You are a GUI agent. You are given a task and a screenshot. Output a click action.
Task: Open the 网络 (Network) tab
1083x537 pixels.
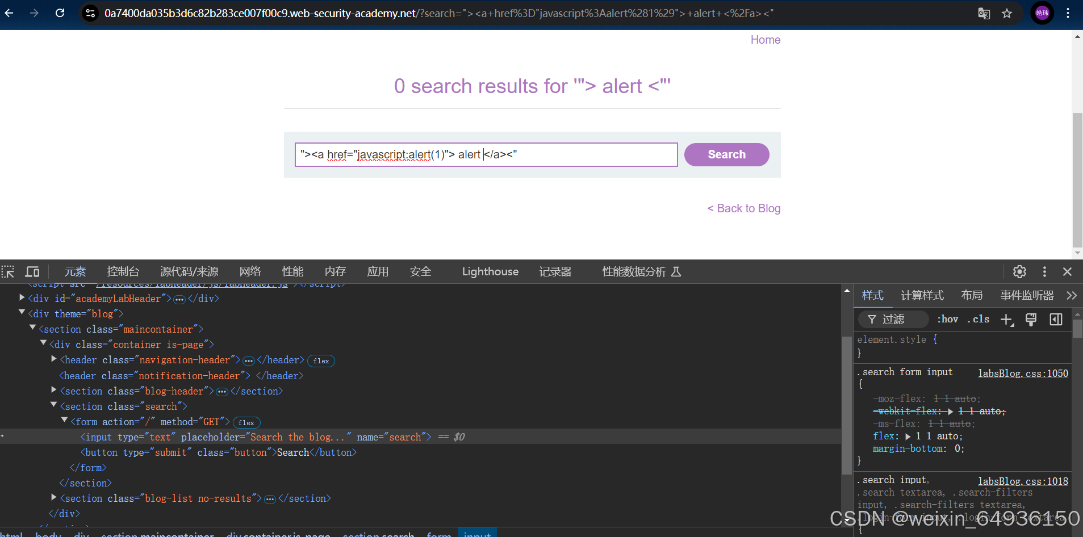click(x=250, y=272)
